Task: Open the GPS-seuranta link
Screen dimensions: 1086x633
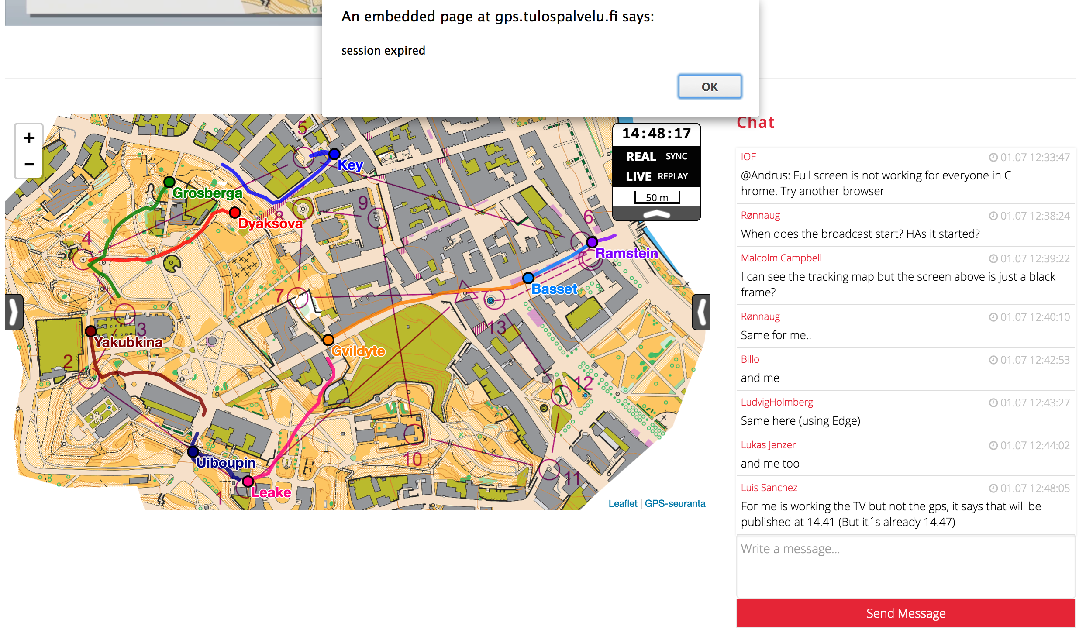Action: coord(675,503)
